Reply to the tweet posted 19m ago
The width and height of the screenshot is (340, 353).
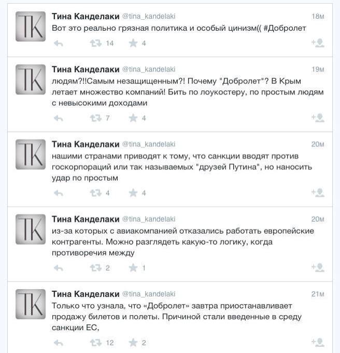coord(58,118)
